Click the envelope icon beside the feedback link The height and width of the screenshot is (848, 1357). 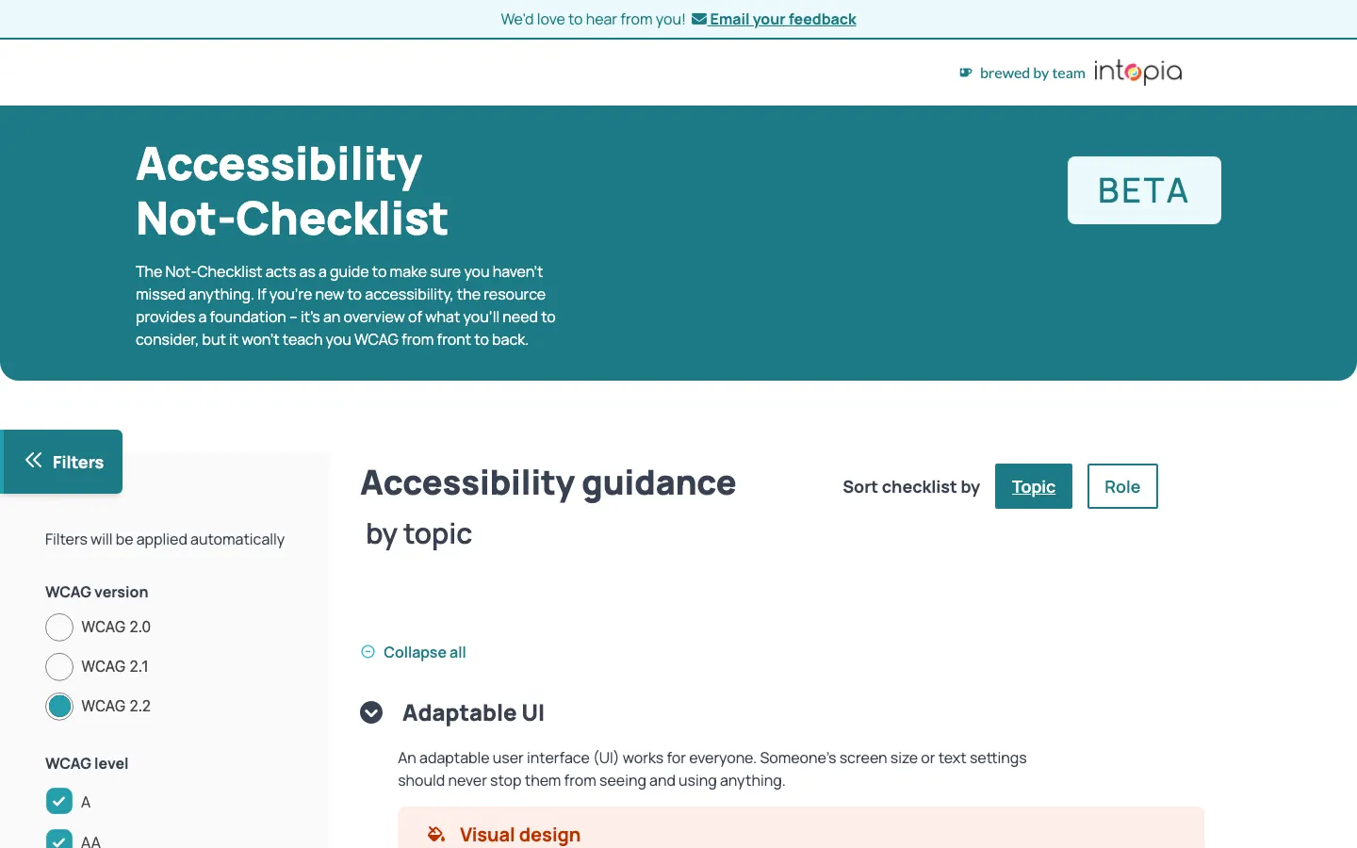point(698,19)
